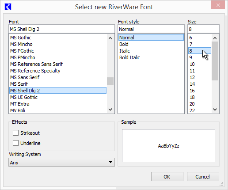
Task: Select MS Reference Sans Serif font
Action: click(x=58, y=64)
